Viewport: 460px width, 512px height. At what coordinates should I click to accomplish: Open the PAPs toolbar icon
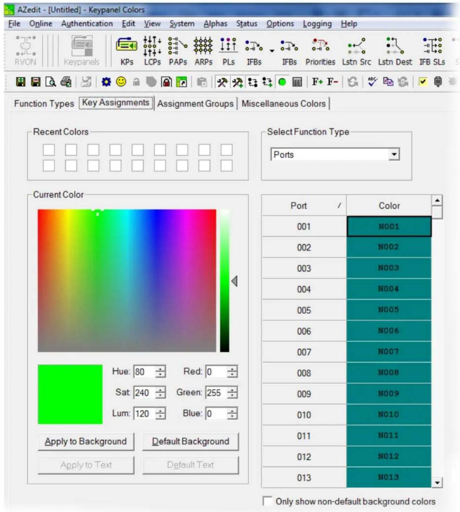(x=178, y=51)
